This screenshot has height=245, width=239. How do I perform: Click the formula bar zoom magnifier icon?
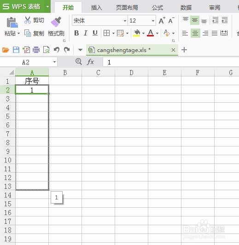(x=79, y=62)
